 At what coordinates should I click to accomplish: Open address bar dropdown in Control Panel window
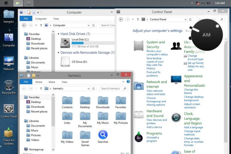(185, 20)
